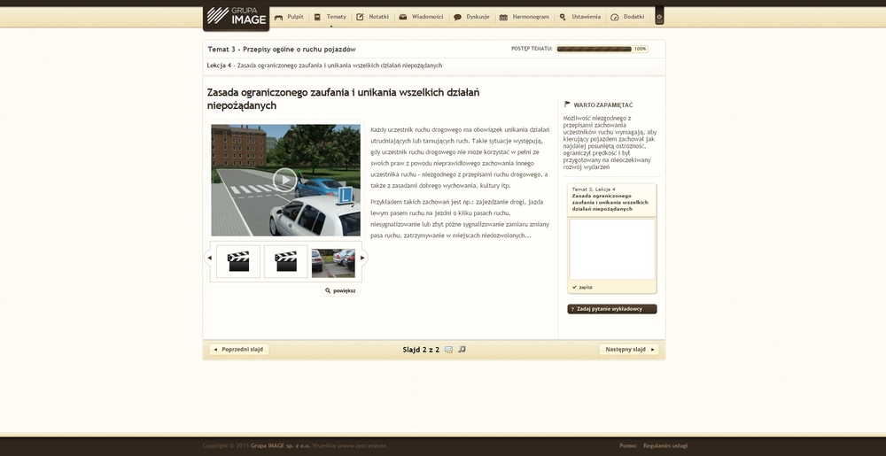Viewport: 886px width, 456px height.
Task: Click the powiększ enlarge button
Action: point(341,291)
